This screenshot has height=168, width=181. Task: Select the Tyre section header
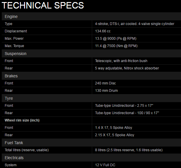click(9, 98)
